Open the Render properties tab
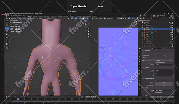Screen dimensions: 179x104 (x=140, y=54)
